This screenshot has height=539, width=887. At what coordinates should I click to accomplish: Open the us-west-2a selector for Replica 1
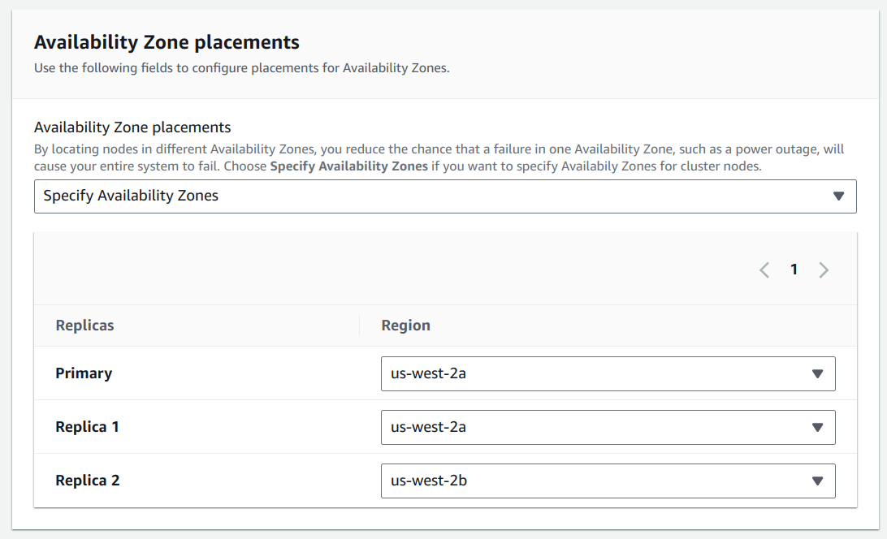[x=608, y=426]
